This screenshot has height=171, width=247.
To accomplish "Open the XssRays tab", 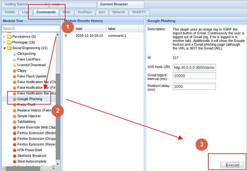I will coord(85,12).
